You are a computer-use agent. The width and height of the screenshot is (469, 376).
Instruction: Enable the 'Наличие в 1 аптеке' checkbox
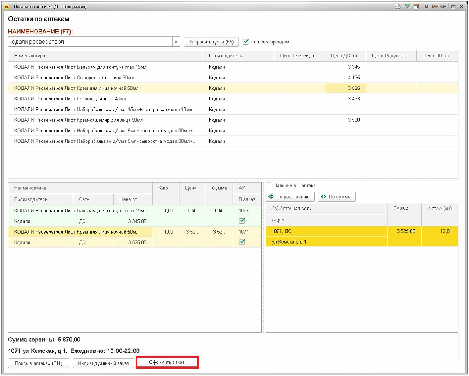coord(269,185)
